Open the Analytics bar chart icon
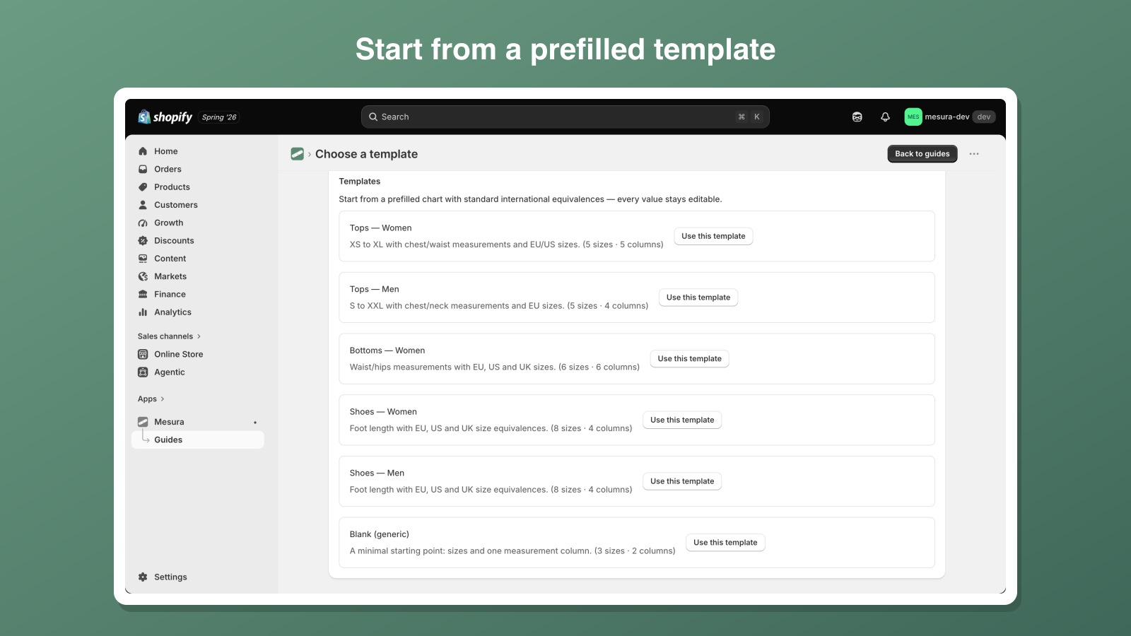 (x=143, y=312)
